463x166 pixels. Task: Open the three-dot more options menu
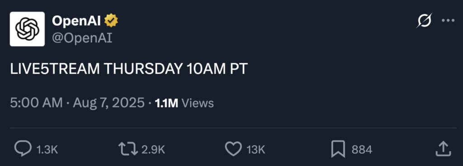tap(448, 21)
